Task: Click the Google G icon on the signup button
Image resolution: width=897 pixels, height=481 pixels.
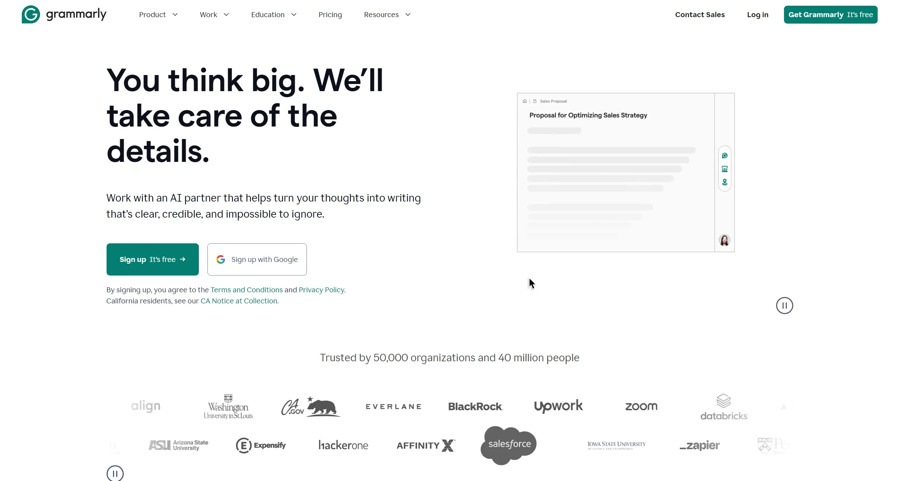Action: click(x=221, y=259)
